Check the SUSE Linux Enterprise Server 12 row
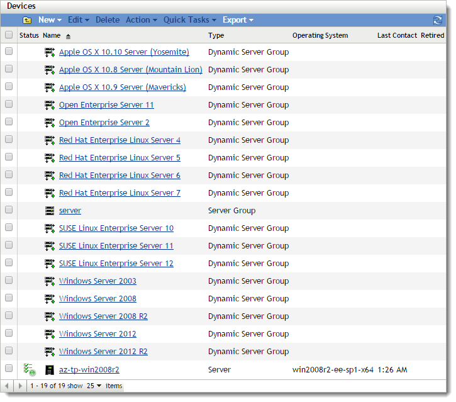Viewport: 456px width, 402px height. (x=9, y=262)
